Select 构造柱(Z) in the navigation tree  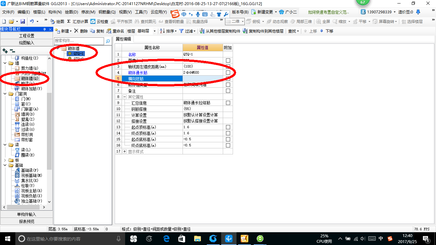coord(30,58)
